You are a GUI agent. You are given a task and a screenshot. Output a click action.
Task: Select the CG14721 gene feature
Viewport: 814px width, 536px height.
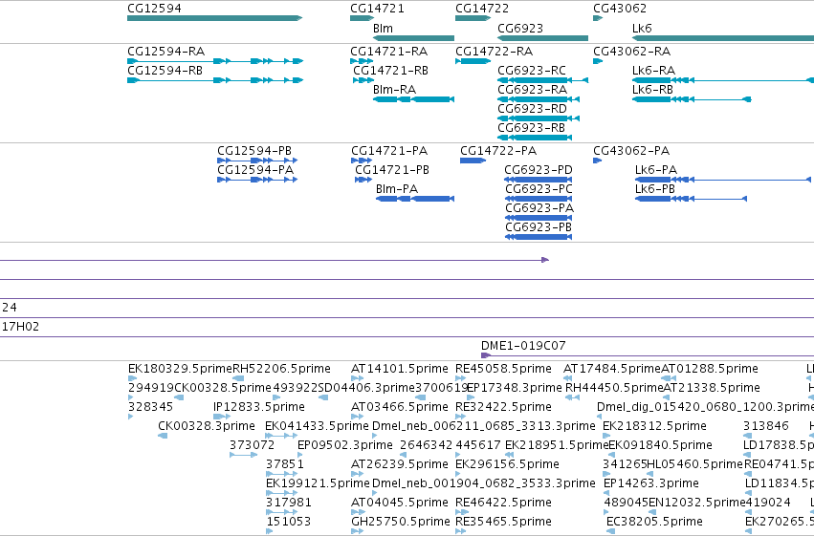[362, 18]
